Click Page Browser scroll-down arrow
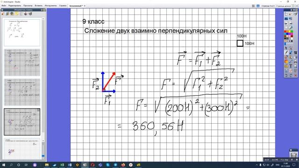Image resolution: width=299 pixels, height=168 pixels. (43, 141)
